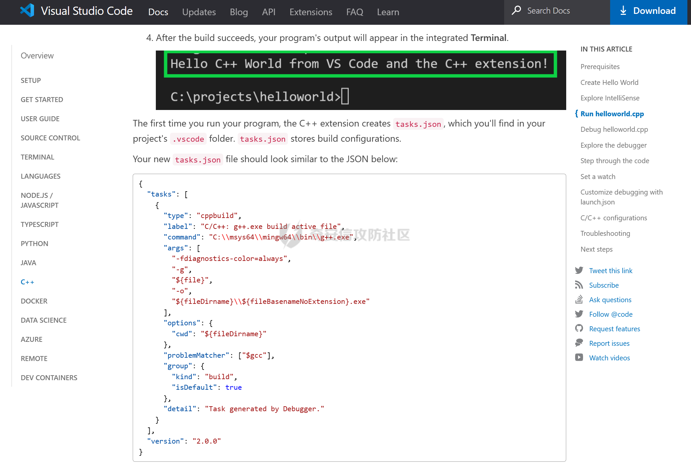This screenshot has height=469, width=691.
Task: Click the terminal output screenshot image
Action: (361, 80)
